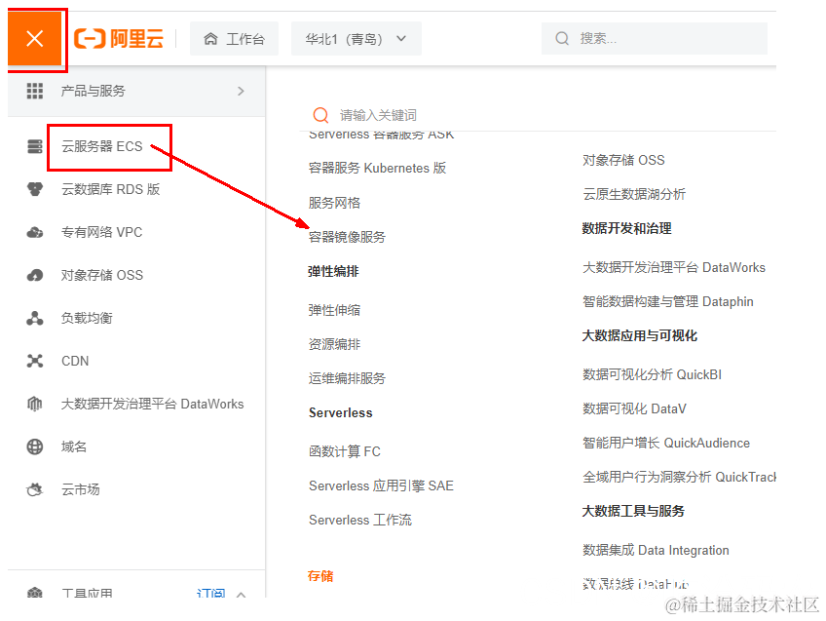Open 专有网络 VPC
The width and height of the screenshot is (826, 621).
101,232
